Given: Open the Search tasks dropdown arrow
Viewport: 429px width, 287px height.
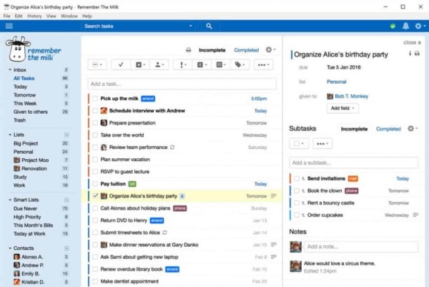Looking at the screenshot, I should (191, 26).
